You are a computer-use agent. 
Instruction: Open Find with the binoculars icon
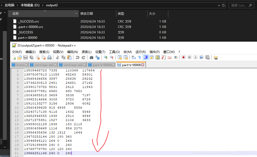(x=92, y=57)
